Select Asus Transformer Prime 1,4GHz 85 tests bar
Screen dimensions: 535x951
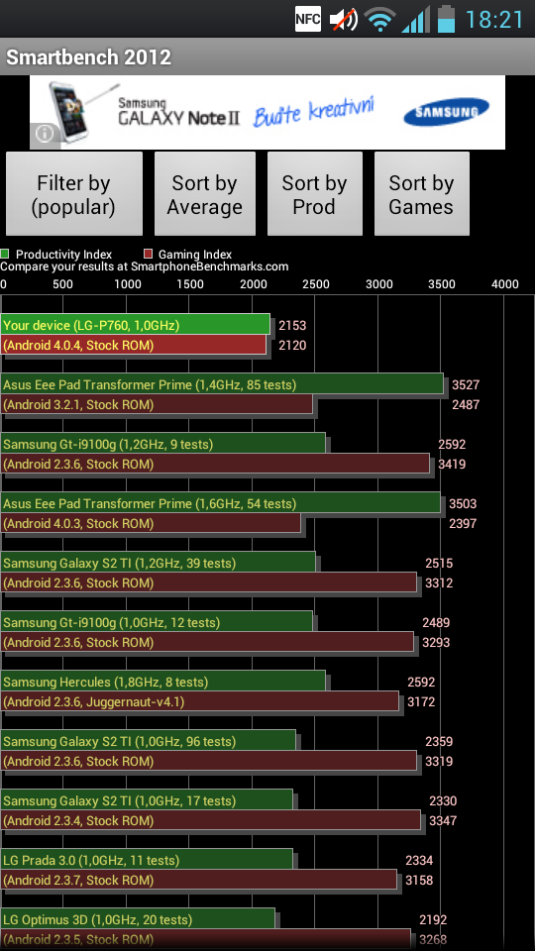[x=222, y=384]
